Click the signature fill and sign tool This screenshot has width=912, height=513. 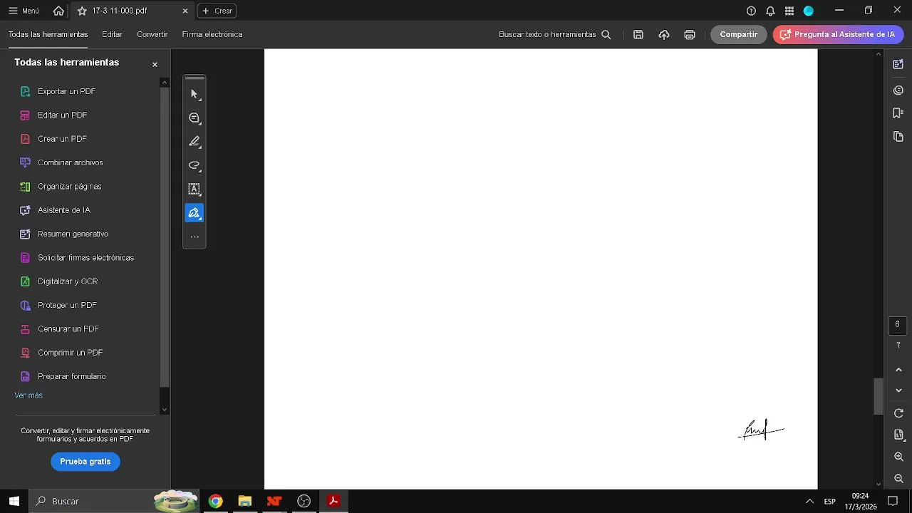pyautogui.click(x=195, y=213)
